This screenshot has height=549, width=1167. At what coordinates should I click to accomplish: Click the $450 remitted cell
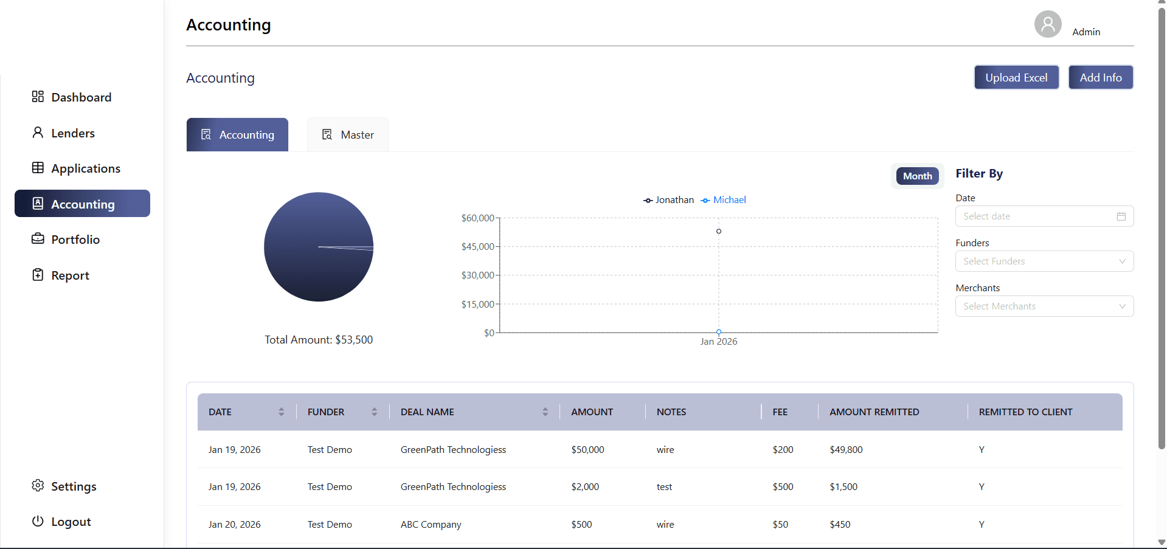[x=840, y=524]
